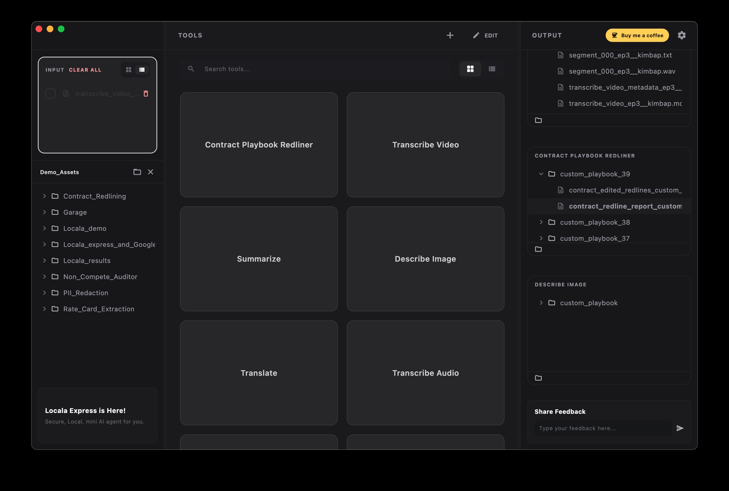Expand the Locala_demo folder
This screenshot has width=729, height=491.
point(44,228)
